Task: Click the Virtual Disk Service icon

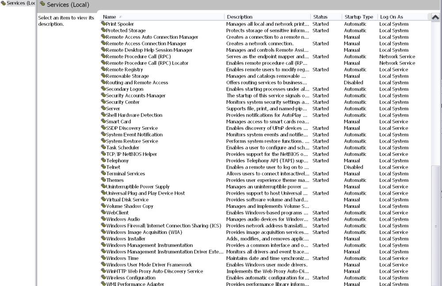Action: (x=103, y=199)
